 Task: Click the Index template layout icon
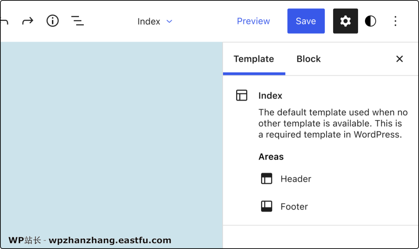pyautogui.click(x=241, y=95)
